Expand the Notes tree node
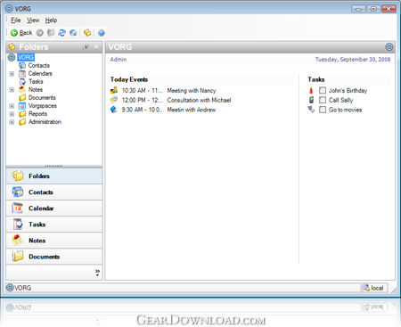401x327 pixels. point(12,90)
